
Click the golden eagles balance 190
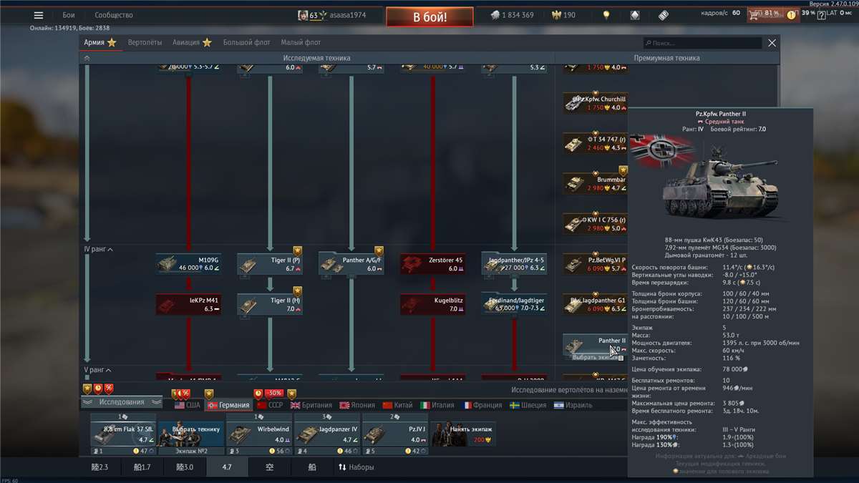(x=563, y=15)
